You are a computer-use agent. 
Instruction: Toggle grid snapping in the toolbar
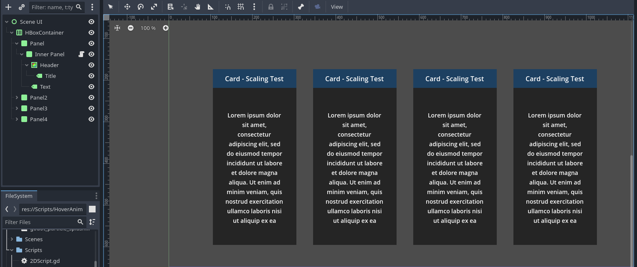coord(241,7)
